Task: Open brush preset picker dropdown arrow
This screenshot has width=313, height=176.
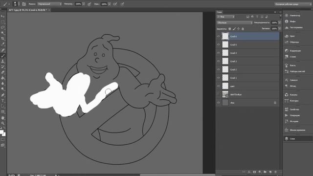Action: (19, 4)
